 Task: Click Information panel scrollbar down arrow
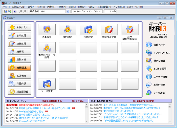86,121
